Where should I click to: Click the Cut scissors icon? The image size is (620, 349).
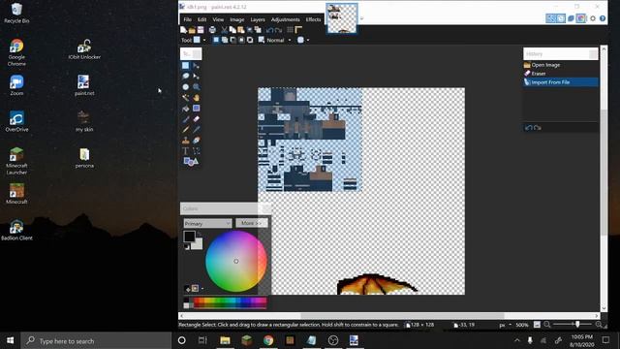[x=224, y=30]
